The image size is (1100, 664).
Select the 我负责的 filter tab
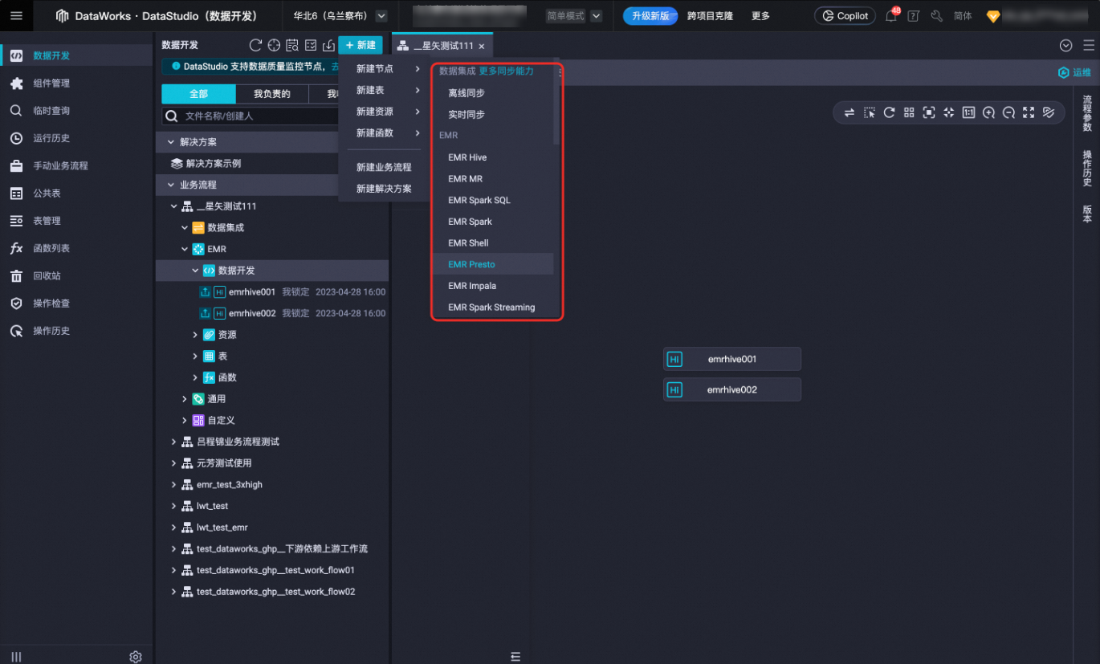(272, 94)
